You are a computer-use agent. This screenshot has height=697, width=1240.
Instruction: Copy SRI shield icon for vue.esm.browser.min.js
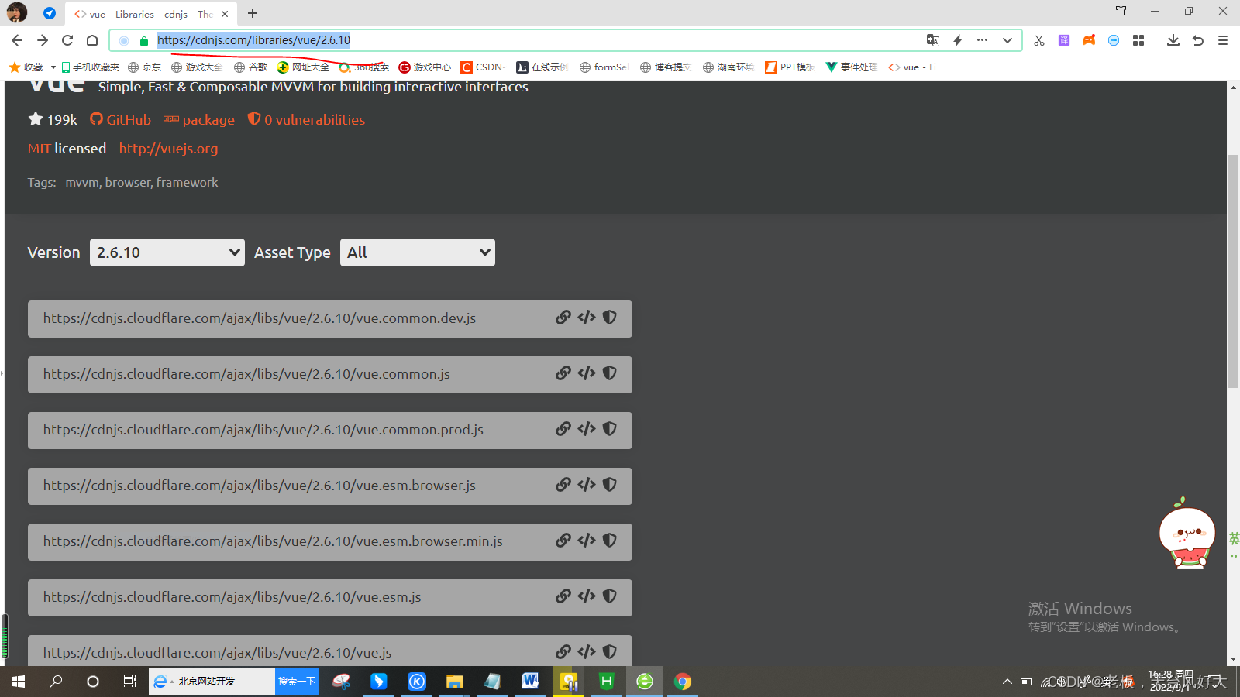(610, 541)
